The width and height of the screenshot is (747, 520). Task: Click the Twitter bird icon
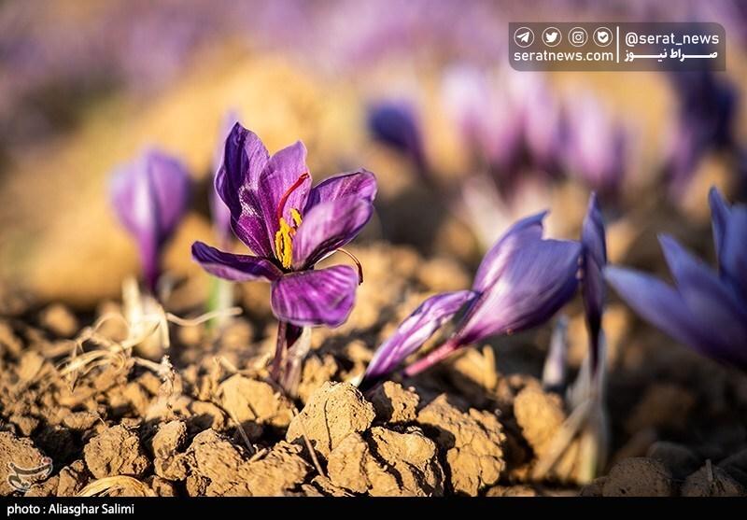tap(551, 37)
